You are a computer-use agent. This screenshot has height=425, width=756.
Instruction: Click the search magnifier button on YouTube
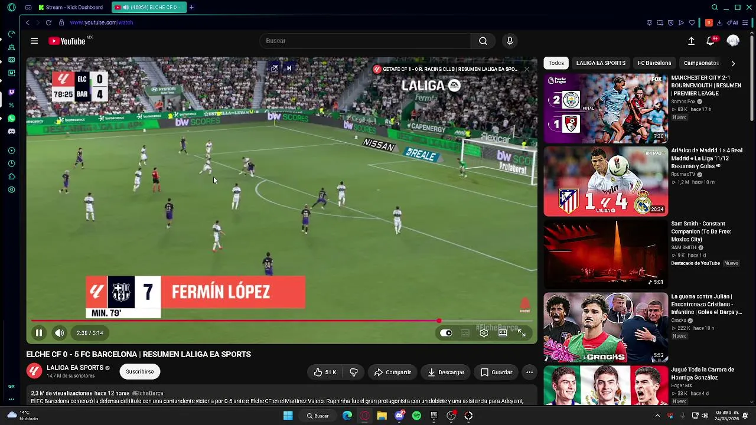click(483, 41)
